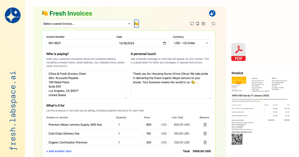Remove the Premium Meyer Lemons Supply line item
Viewport: 299px width, 157px height.
tap(205, 124)
